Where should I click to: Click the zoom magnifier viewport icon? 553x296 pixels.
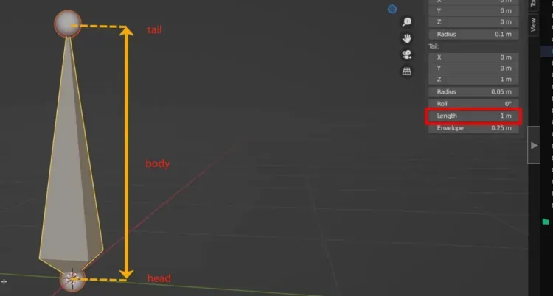[407, 22]
